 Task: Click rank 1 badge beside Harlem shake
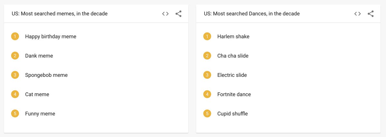(207, 36)
